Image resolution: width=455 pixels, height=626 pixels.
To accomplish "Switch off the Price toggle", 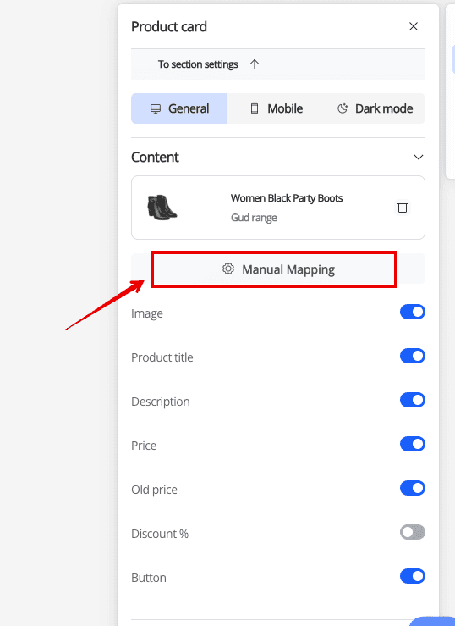I will pos(413,444).
